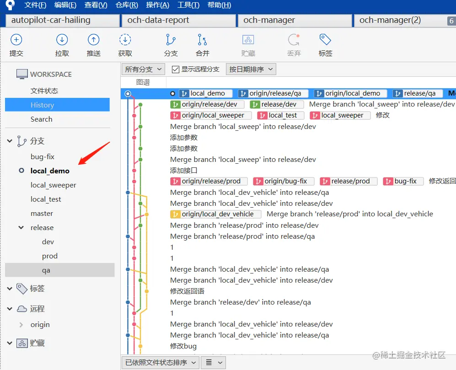Open the 已依照文件状态排序 dropdown
Image resolution: width=456 pixels, height=370 pixels.
coord(160,363)
